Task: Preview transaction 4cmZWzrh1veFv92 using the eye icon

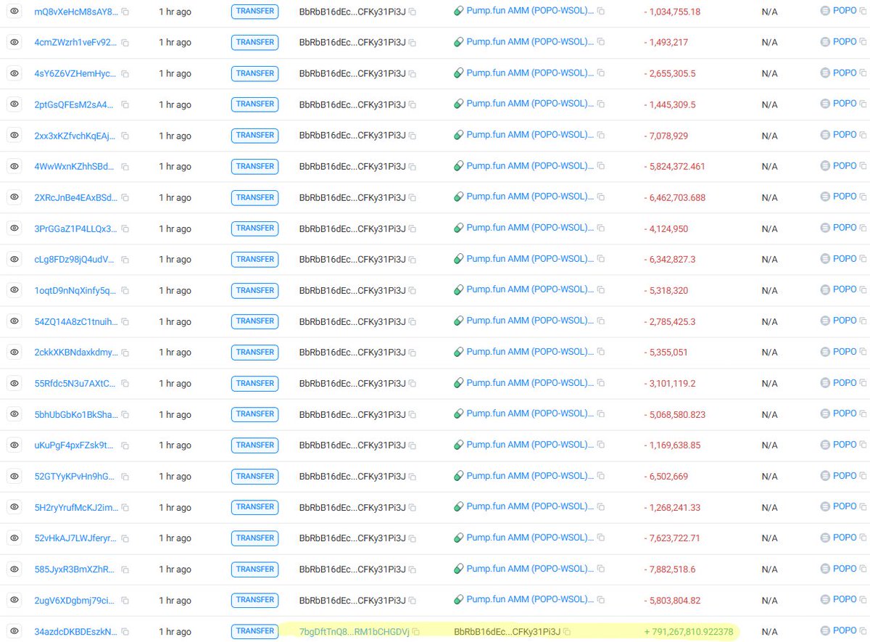Action: (14, 41)
